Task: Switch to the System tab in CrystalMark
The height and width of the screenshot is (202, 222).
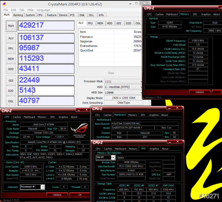Action: coord(30,15)
